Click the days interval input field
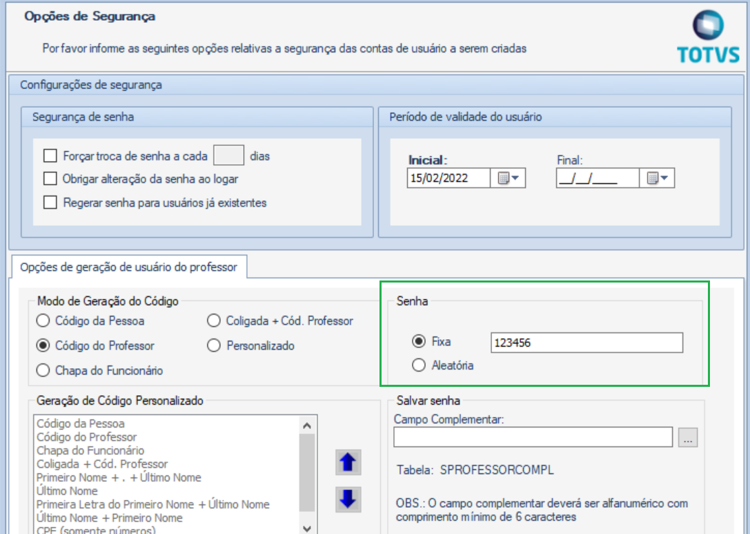 (228, 155)
